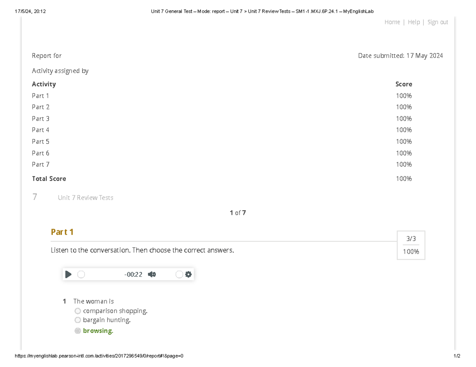The width and height of the screenshot is (476, 367).
Task: Click the audio playback progress handle
Action: click(x=81, y=274)
